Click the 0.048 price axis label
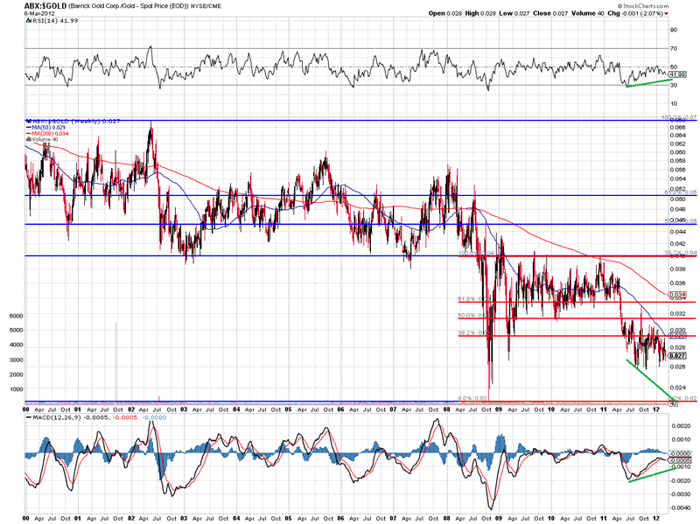Image resolution: width=700 pixels, height=524 pixels. pos(677,209)
